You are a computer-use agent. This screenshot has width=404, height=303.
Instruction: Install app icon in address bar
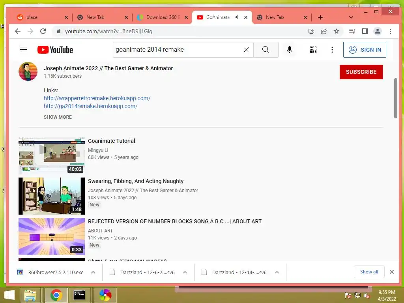(311, 31)
